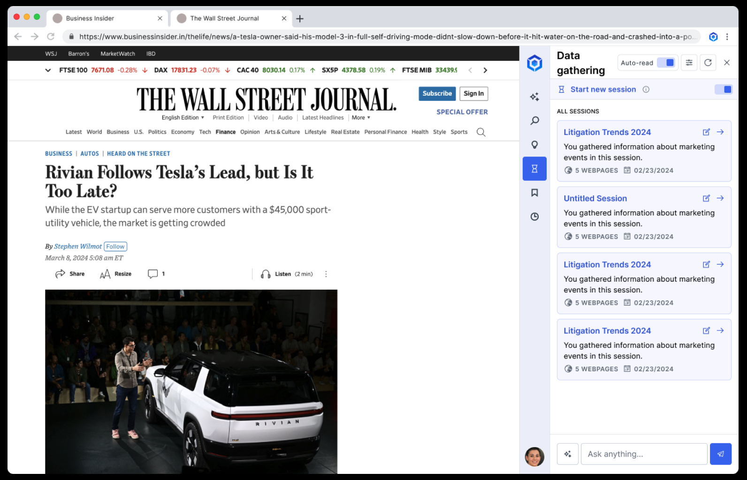This screenshot has width=747, height=480.
Task: Listen to the article audio
Action: click(x=287, y=274)
